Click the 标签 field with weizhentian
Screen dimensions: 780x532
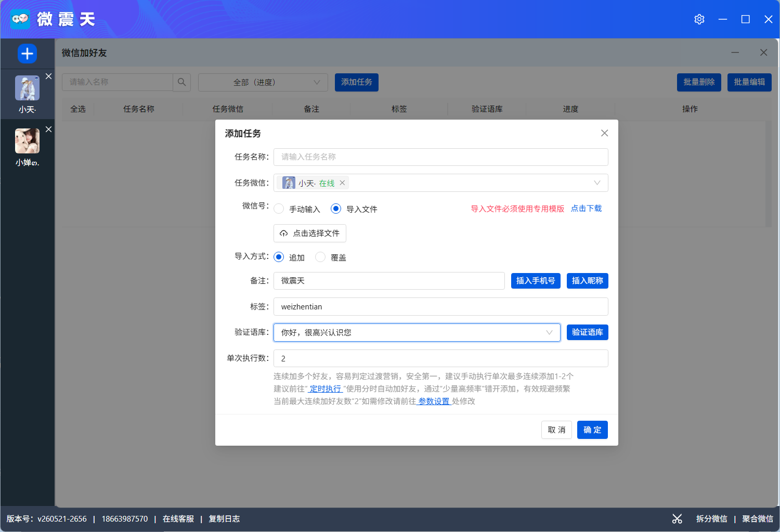point(441,307)
